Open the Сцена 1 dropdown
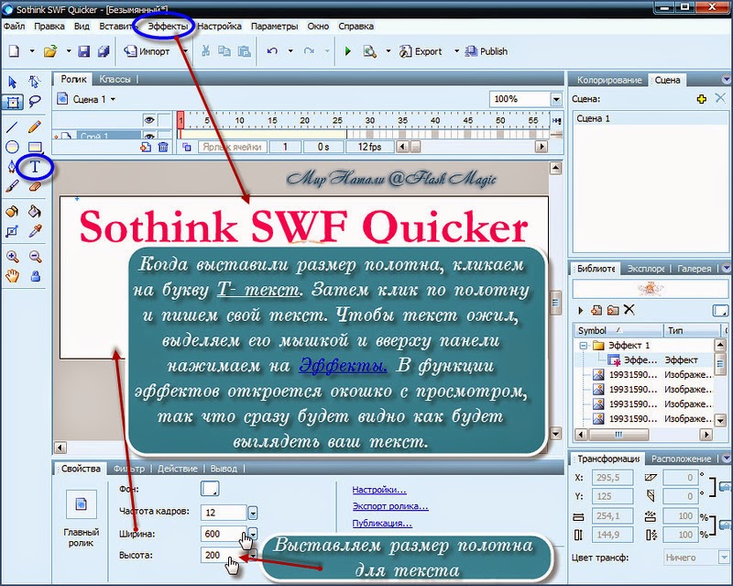 [x=113, y=99]
